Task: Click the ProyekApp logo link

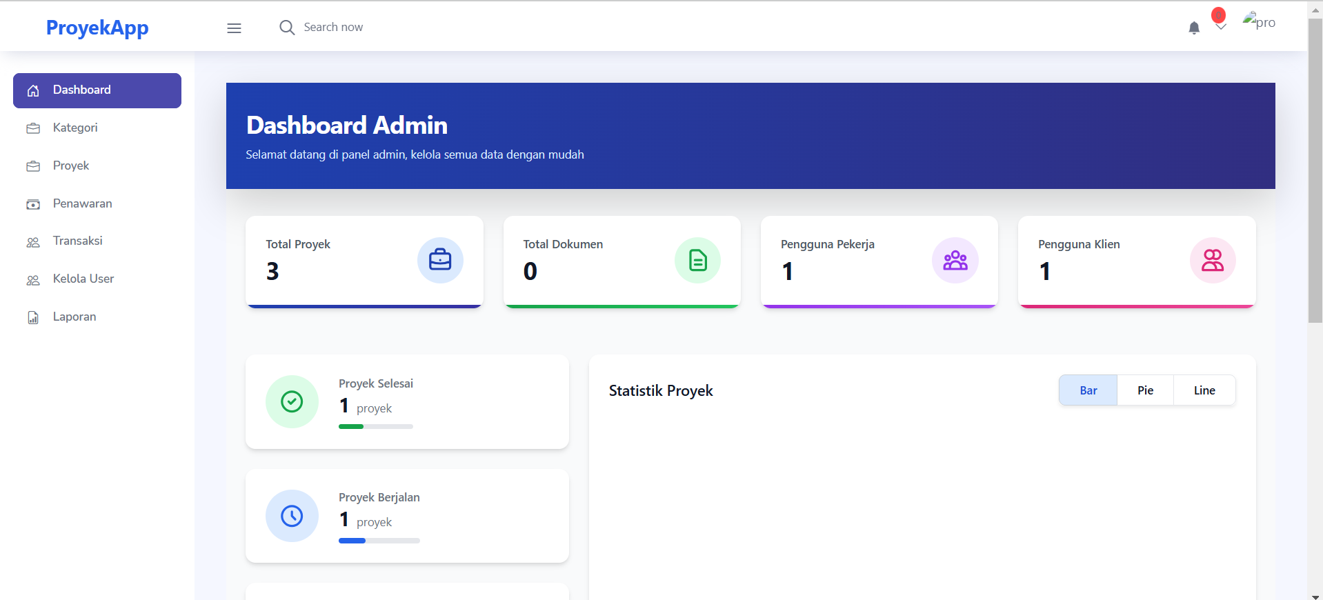Action: pos(97,28)
